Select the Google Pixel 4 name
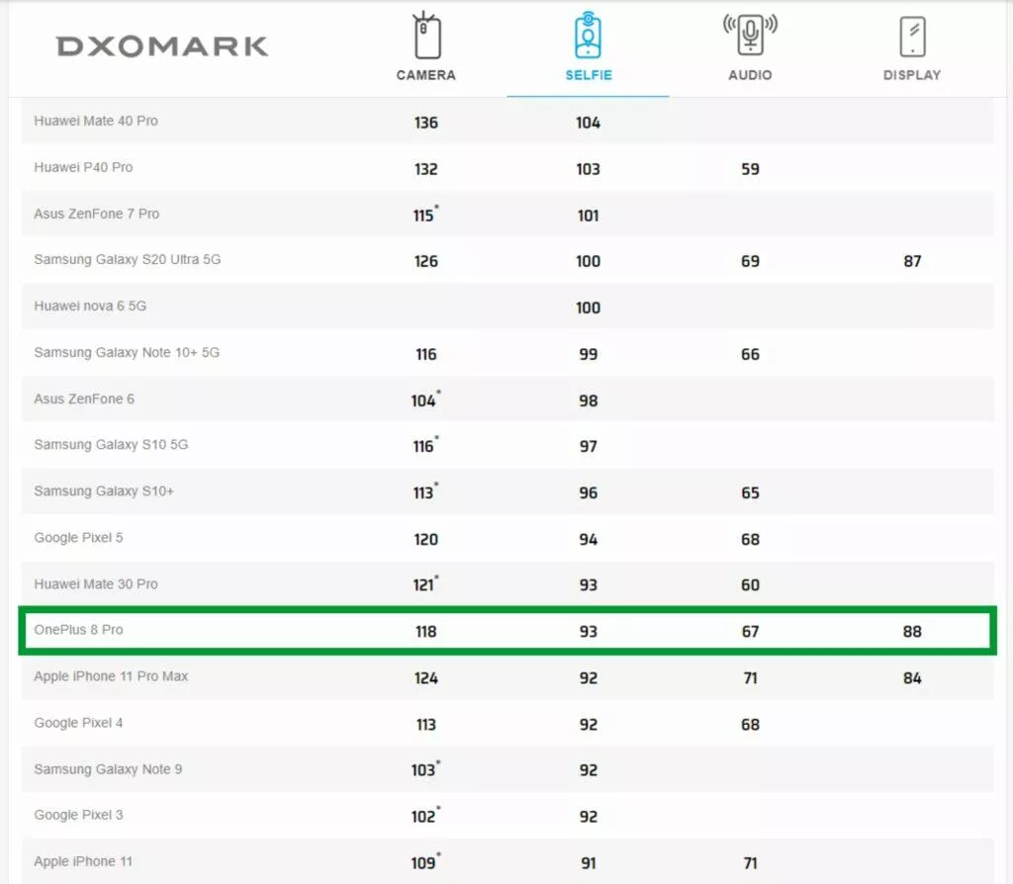 point(78,723)
